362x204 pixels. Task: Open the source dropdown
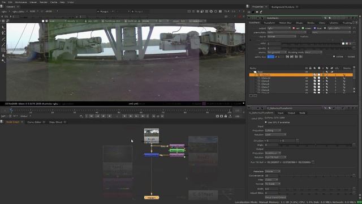pos(277,53)
